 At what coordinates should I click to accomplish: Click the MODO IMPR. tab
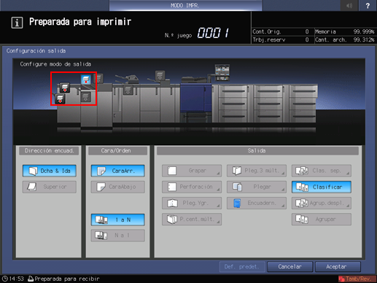pyautogui.click(x=185, y=5)
